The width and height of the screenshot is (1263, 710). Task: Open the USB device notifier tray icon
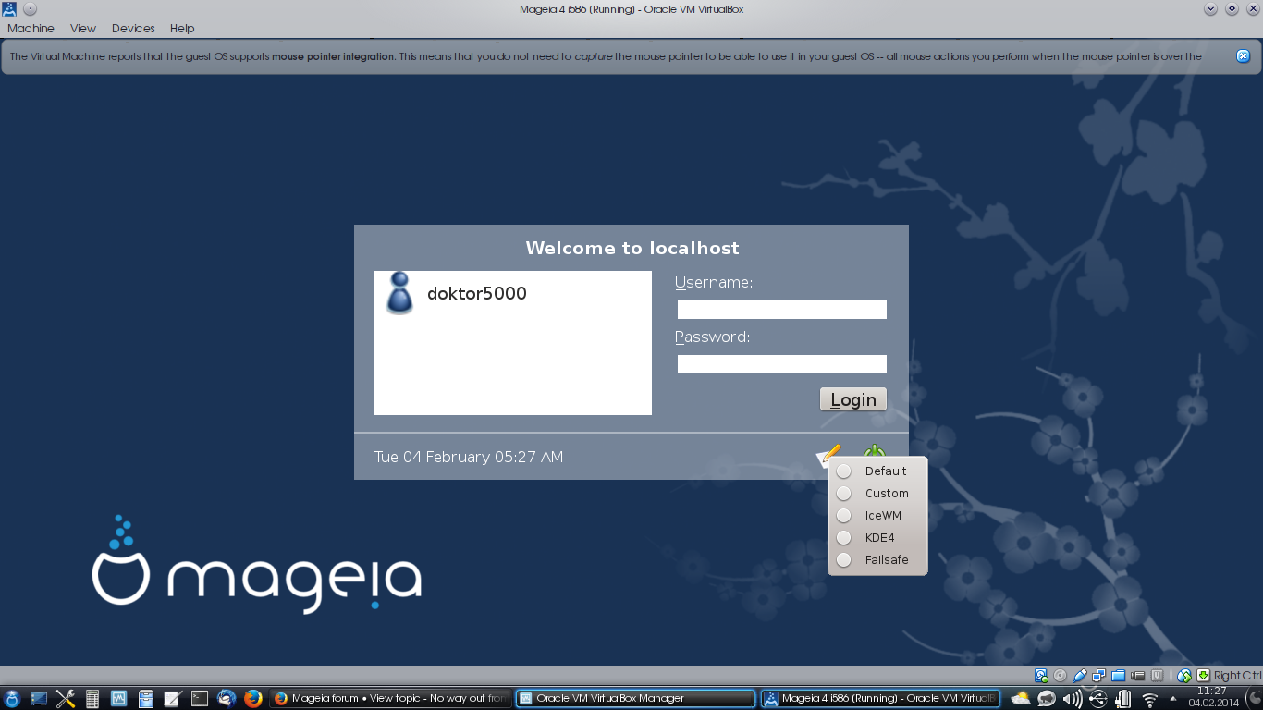coord(1098,699)
